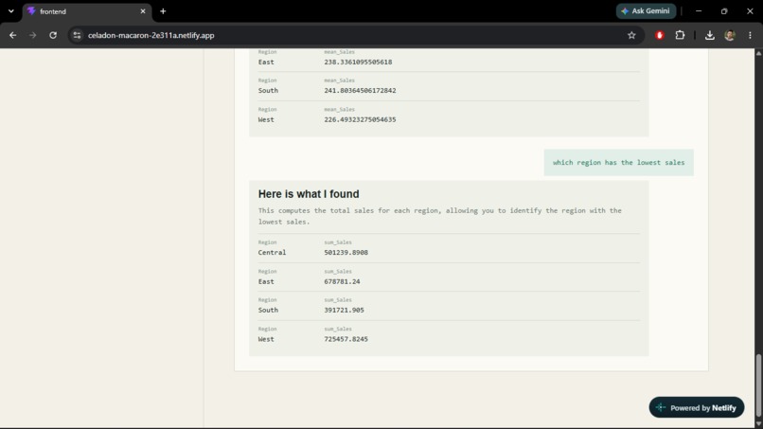Select the East mean_Sales value 238.3361095505618
Image resolution: width=763 pixels, height=429 pixels.
pos(358,62)
